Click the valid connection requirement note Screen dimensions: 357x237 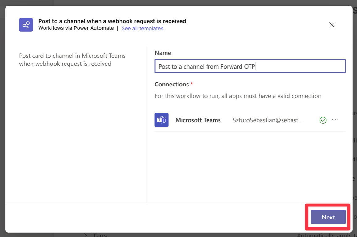pos(238,96)
